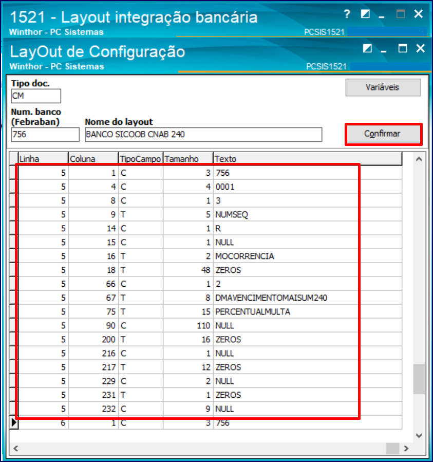Click the Variáveis button
This screenshot has height=462, width=433.
[383, 87]
